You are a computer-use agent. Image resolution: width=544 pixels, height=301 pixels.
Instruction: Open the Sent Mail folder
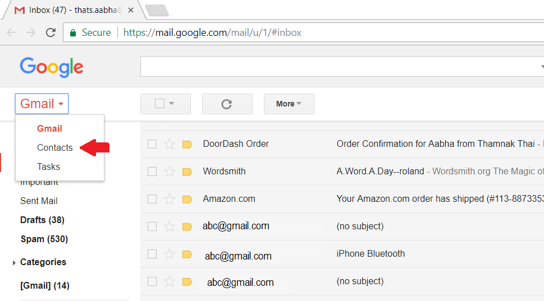[x=39, y=201]
